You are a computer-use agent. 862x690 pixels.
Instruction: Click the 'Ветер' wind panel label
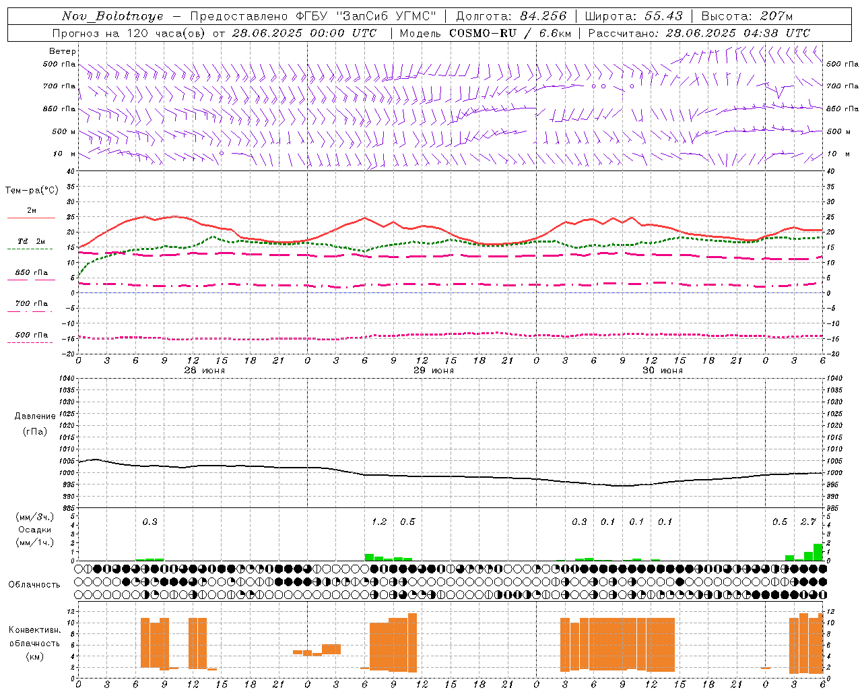click(x=63, y=51)
